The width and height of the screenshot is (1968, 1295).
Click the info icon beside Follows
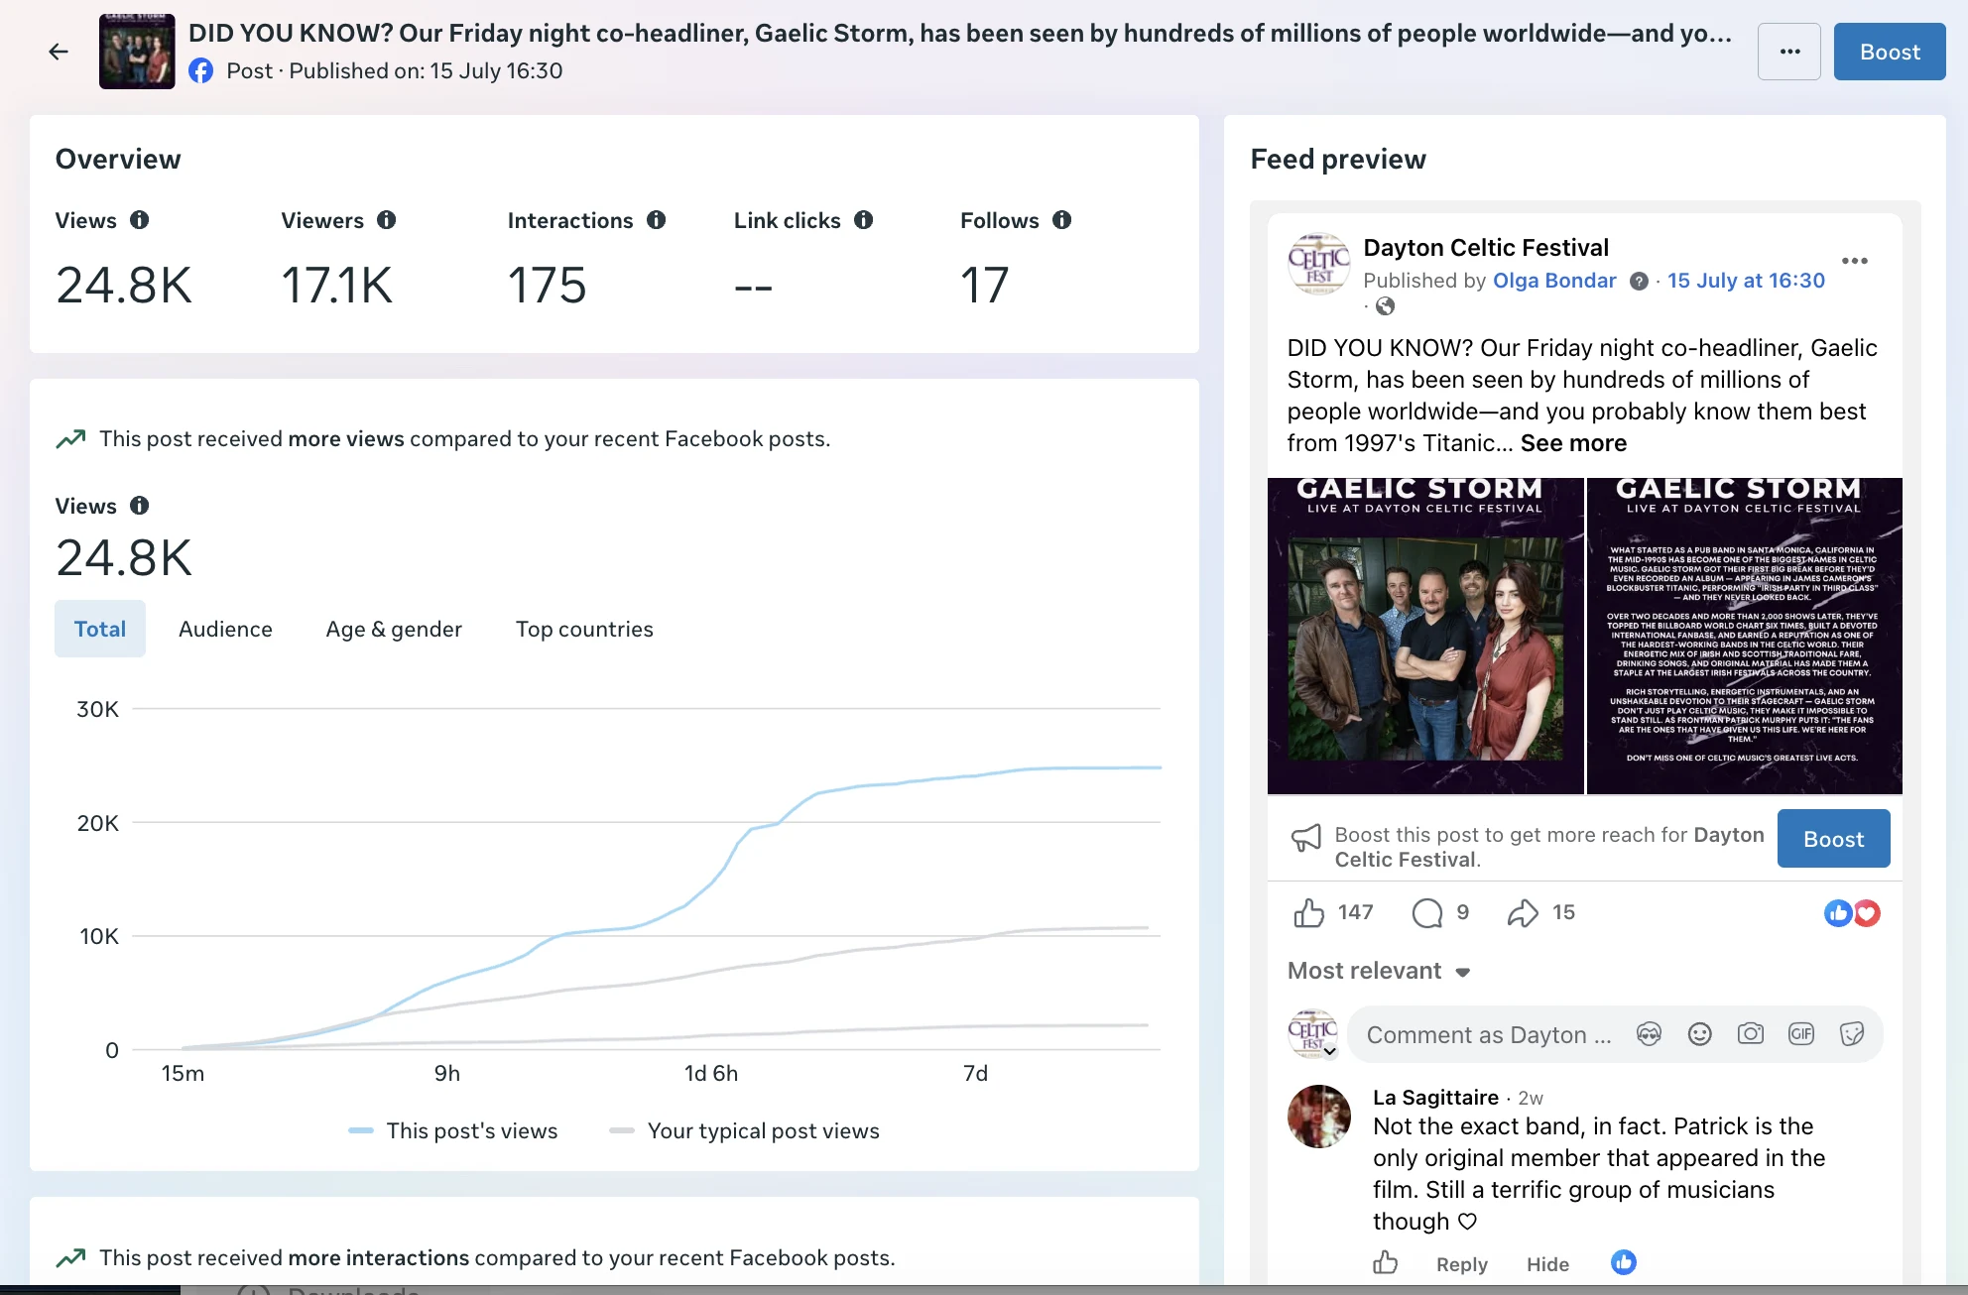click(x=1062, y=220)
